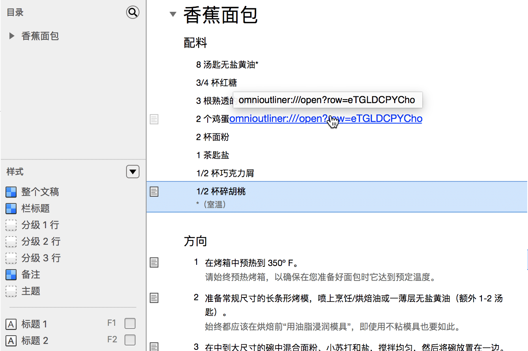This screenshot has width=528, height=351.
Task: Expand 香蕉面包 in the 目录 sidebar
Action: pos(11,36)
